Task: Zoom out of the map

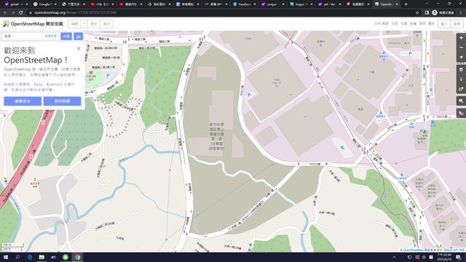Action: (461, 47)
